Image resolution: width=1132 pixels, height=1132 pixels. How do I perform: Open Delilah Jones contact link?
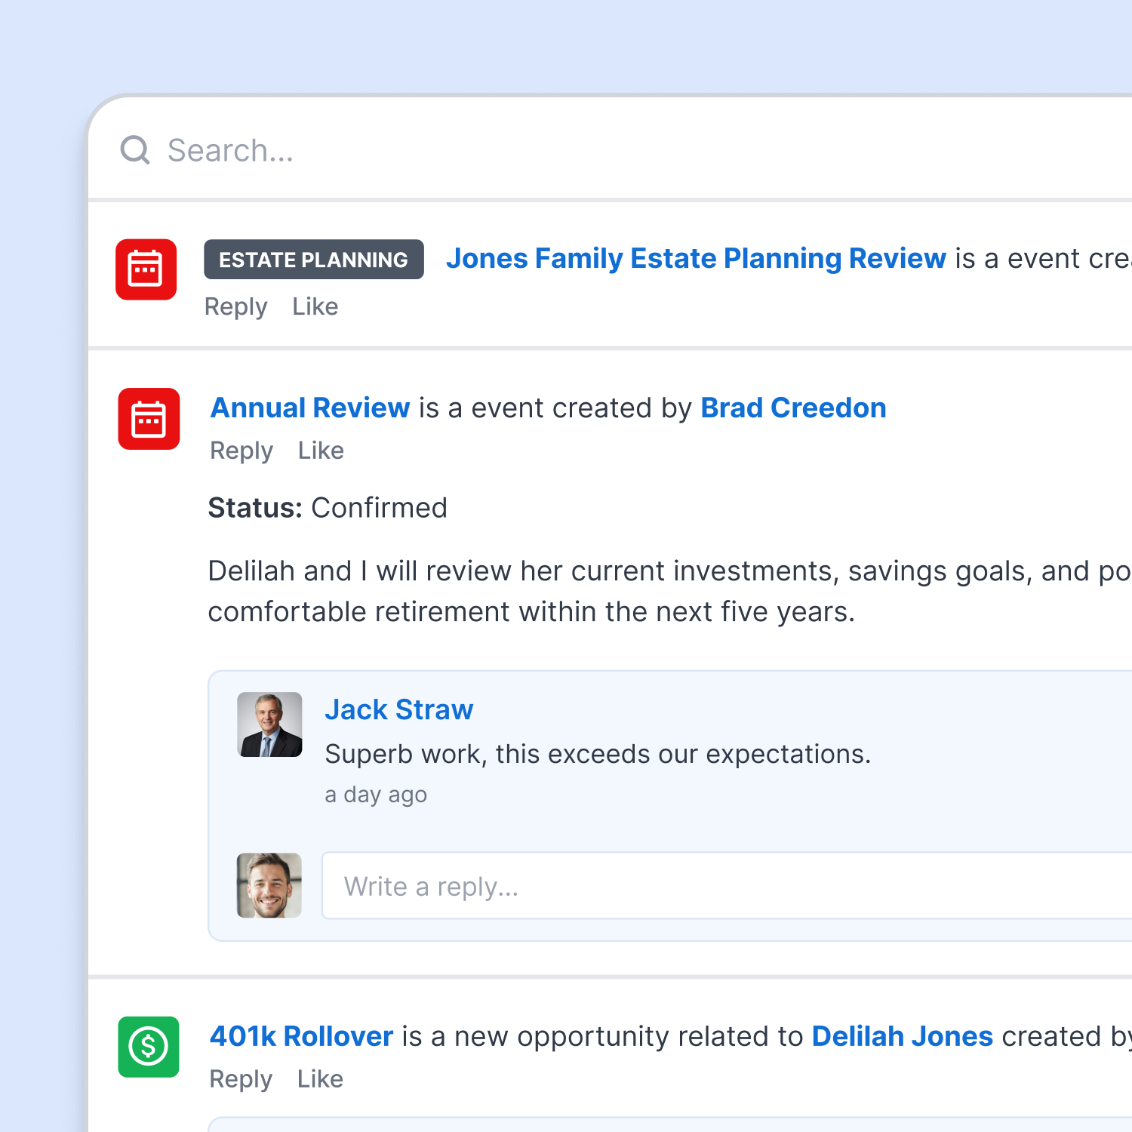point(902,1036)
